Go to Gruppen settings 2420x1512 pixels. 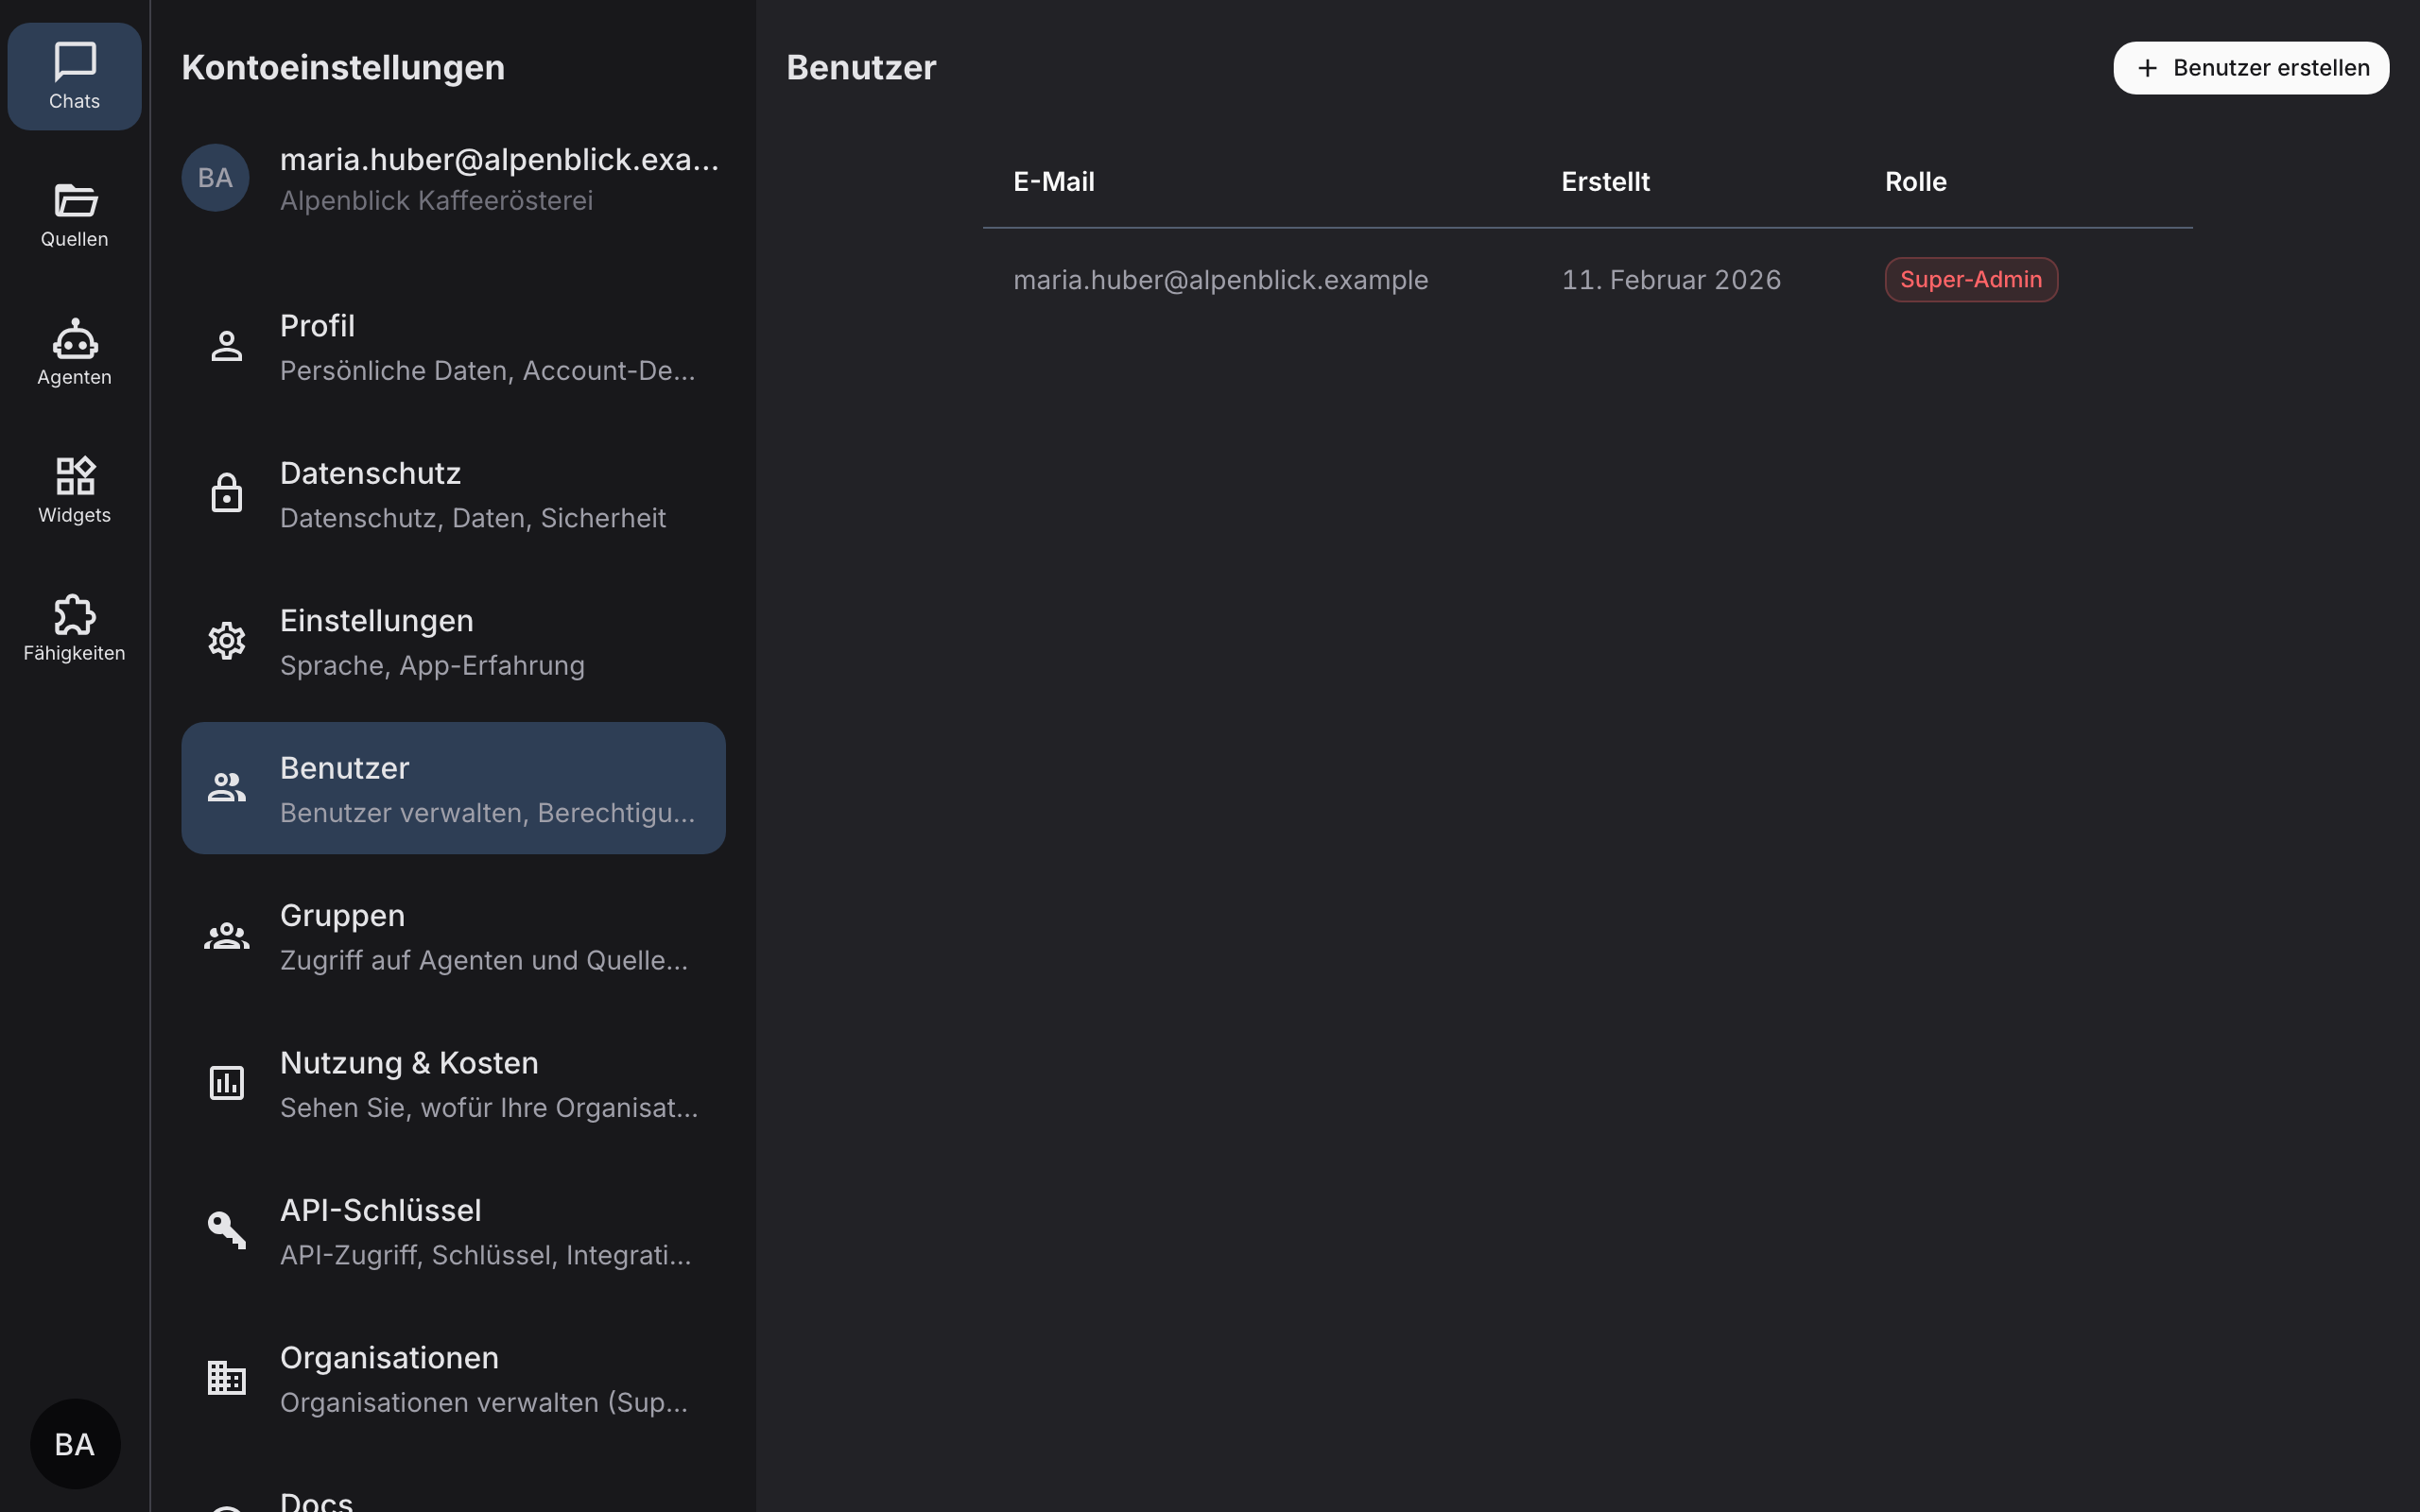point(453,936)
